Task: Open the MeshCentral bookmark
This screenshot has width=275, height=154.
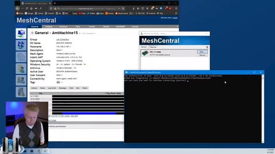Action: pos(122,13)
